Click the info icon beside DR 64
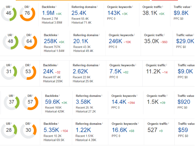The width and height of the screenshot is (195, 148). point(32,34)
